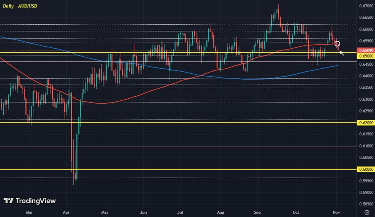Click the white circle marker on chart
This screenshot has width=375, height=217.
pos(337,44)
